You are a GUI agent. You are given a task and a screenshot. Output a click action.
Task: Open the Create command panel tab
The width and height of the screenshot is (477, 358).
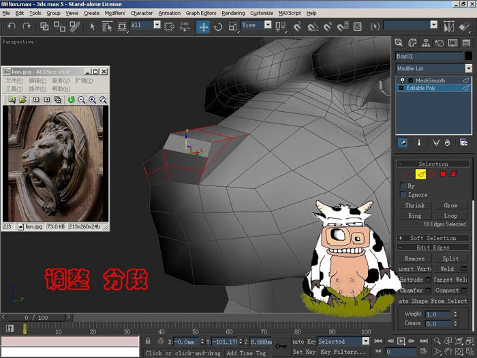pyautogui.click(x=399, y=43)
